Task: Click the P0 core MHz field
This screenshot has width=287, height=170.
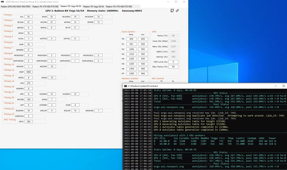Action: click(131, 39)
